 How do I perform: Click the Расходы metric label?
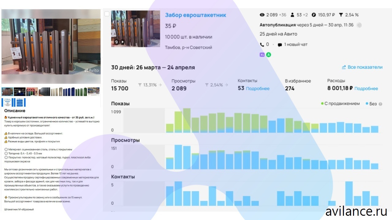(336, 81)
